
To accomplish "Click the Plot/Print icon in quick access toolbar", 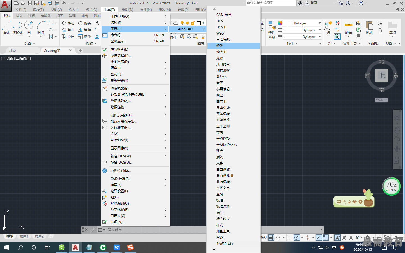I will coord(57,3).
